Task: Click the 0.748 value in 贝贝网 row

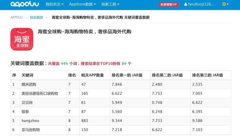Action: (157, 102)
